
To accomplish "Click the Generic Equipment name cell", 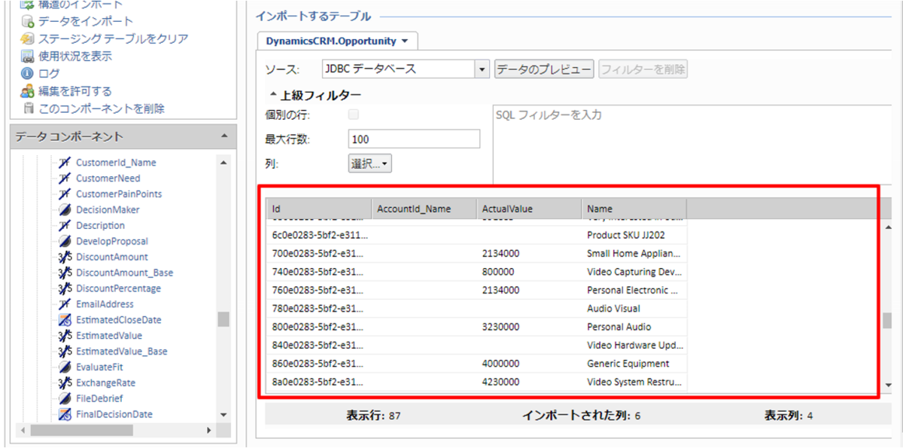I will [x=634, y=364].
